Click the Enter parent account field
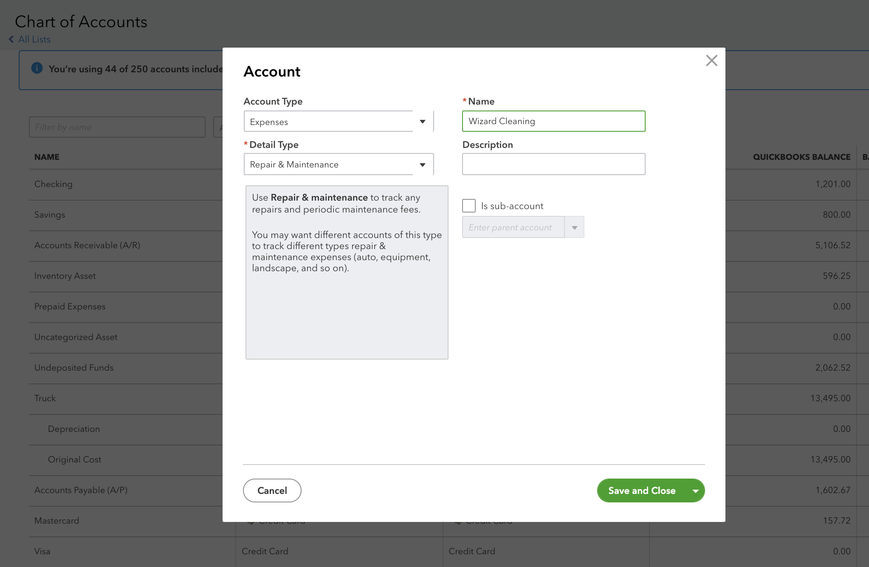Viewport: 869px width, 567px height. pyautogui.click(x=513, y=227)
